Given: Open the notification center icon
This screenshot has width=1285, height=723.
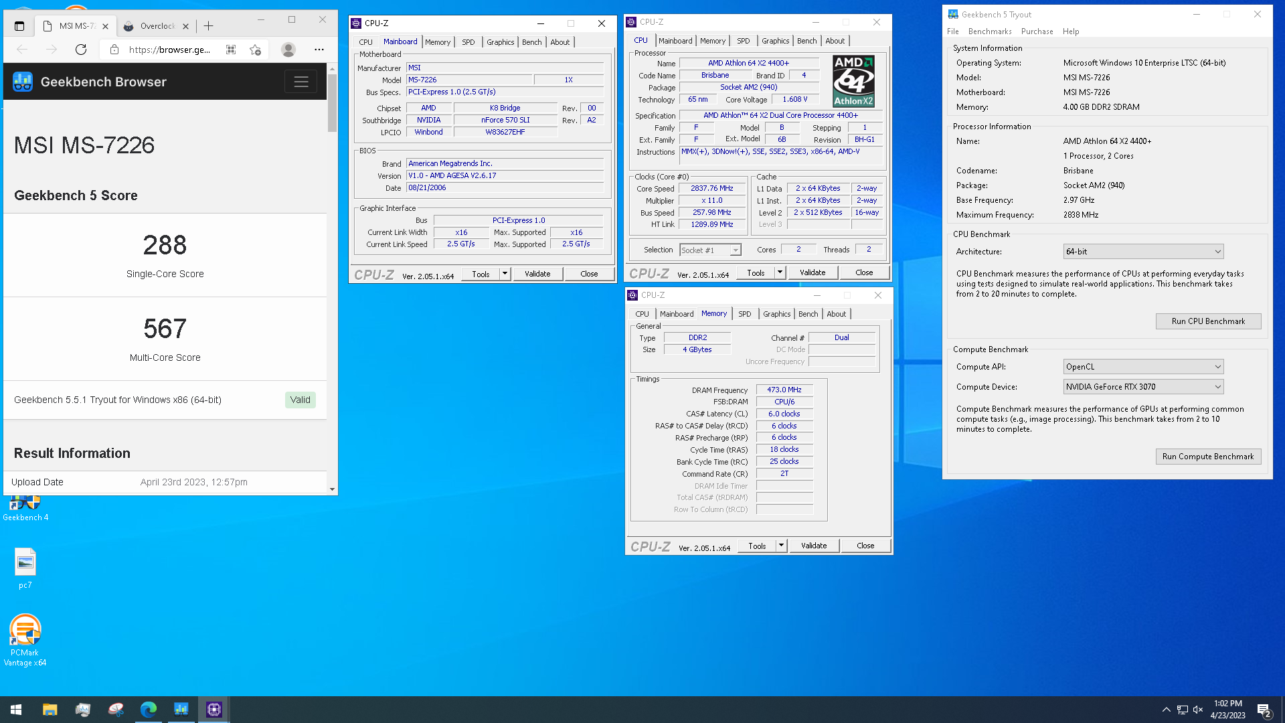Looking at the screenshot, I should click(x=1264, y=710).
